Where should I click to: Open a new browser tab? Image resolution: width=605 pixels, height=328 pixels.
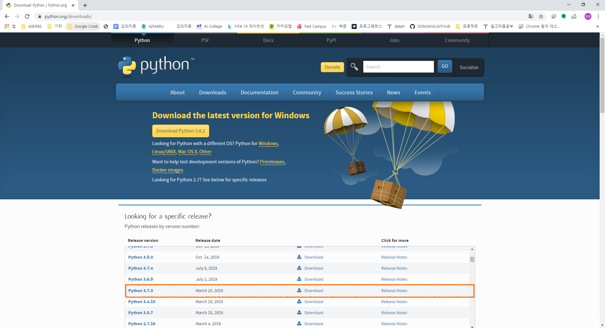pos(85,5)
